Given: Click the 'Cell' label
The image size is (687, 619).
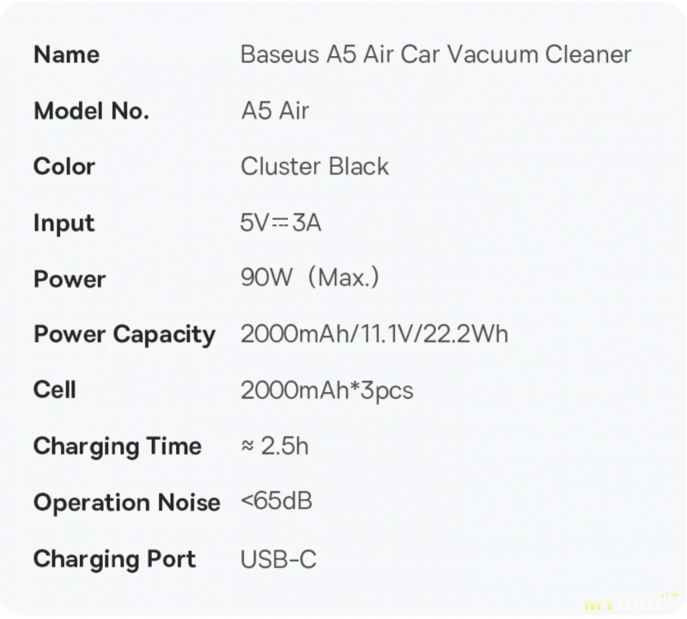Looking at the screenshot, I should pos(55,390).
